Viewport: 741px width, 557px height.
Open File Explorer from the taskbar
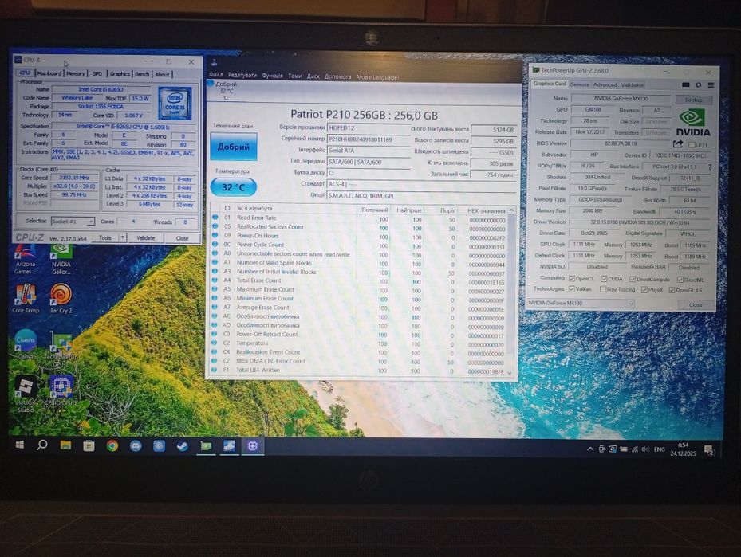(65, 445)
